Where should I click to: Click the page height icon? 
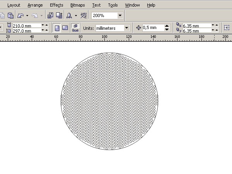click(9, 31)
